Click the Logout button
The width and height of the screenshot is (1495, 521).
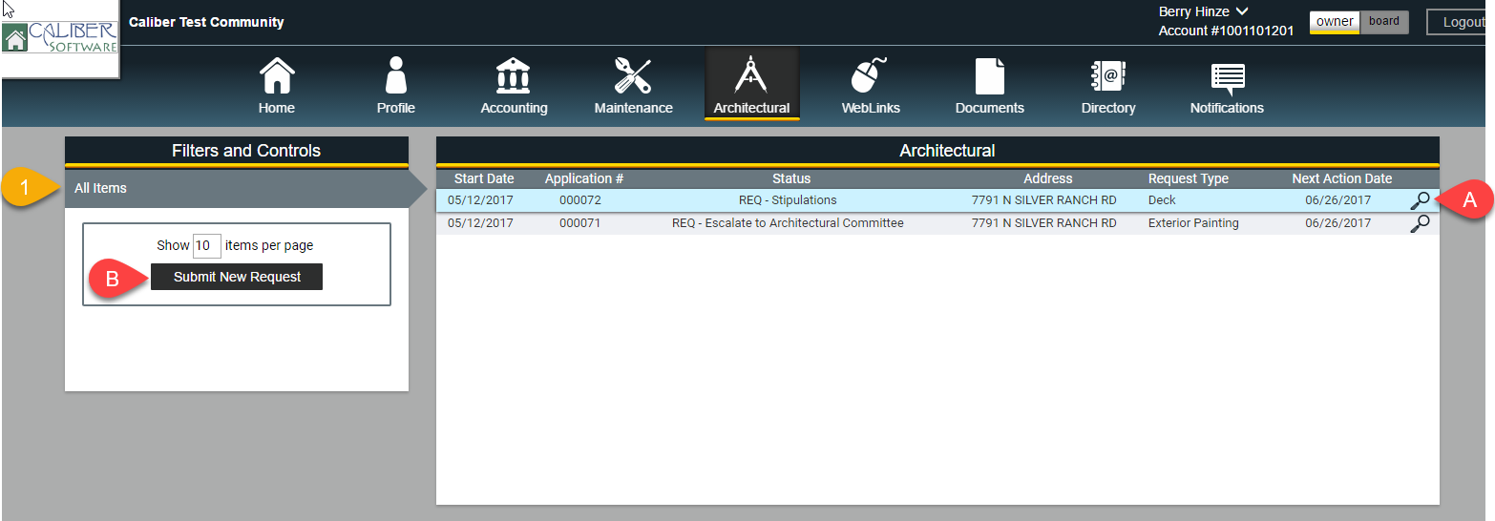pos(1461,22)
